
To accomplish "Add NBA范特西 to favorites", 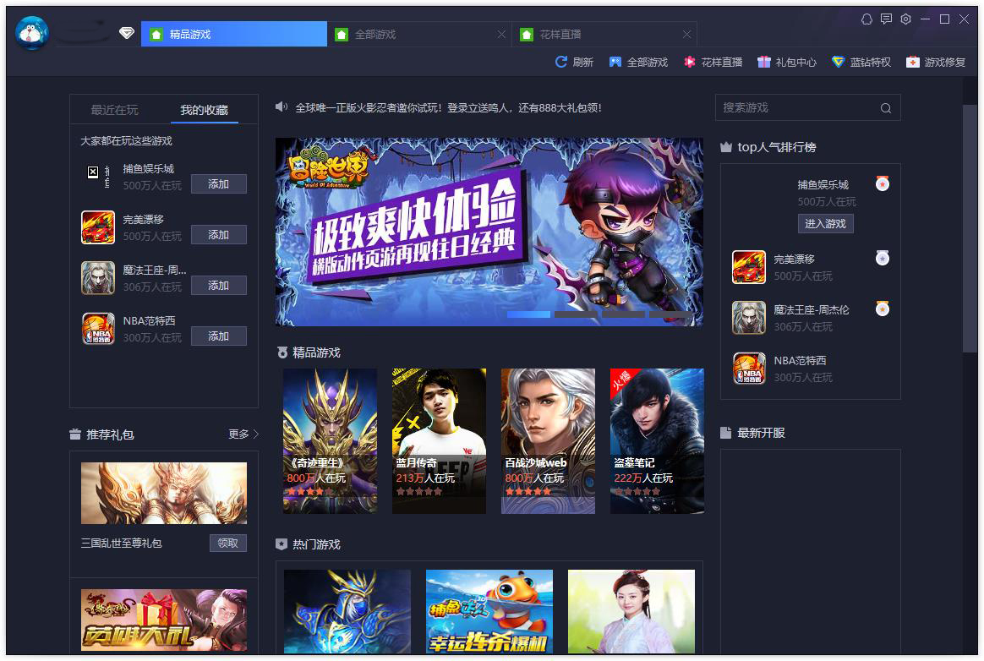I will (x=218, y=336).
